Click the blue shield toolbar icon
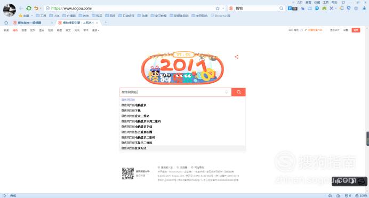 (x=349, y=8)
